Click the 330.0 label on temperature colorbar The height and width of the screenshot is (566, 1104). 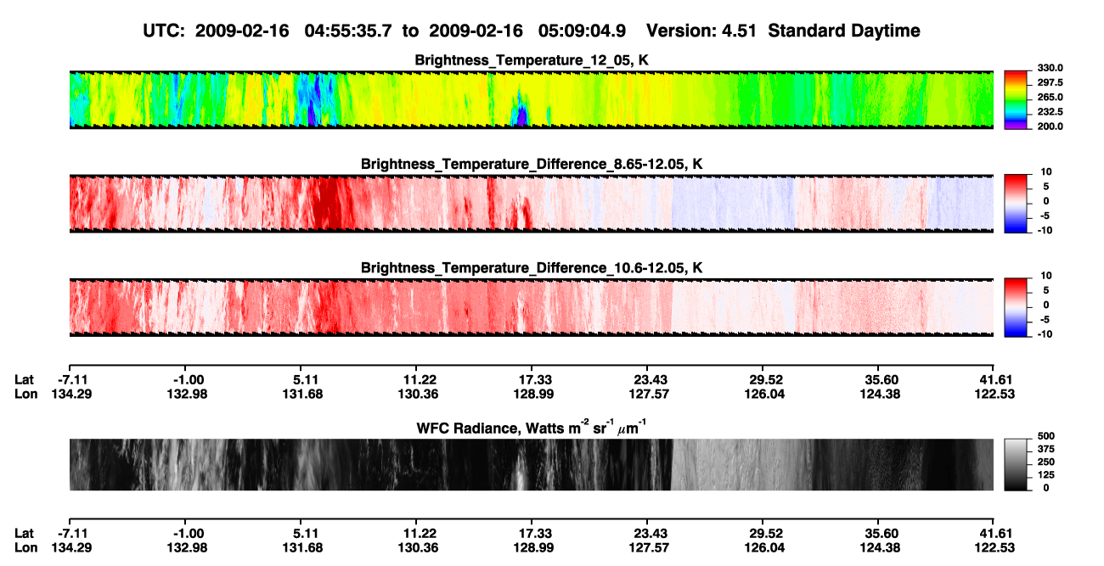(1050, 68)
